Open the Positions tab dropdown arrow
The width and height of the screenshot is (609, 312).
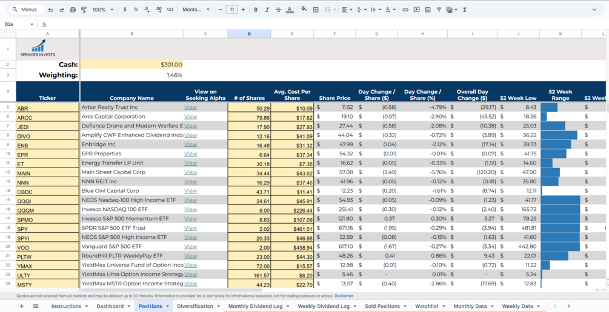click(x=168, y=306)
